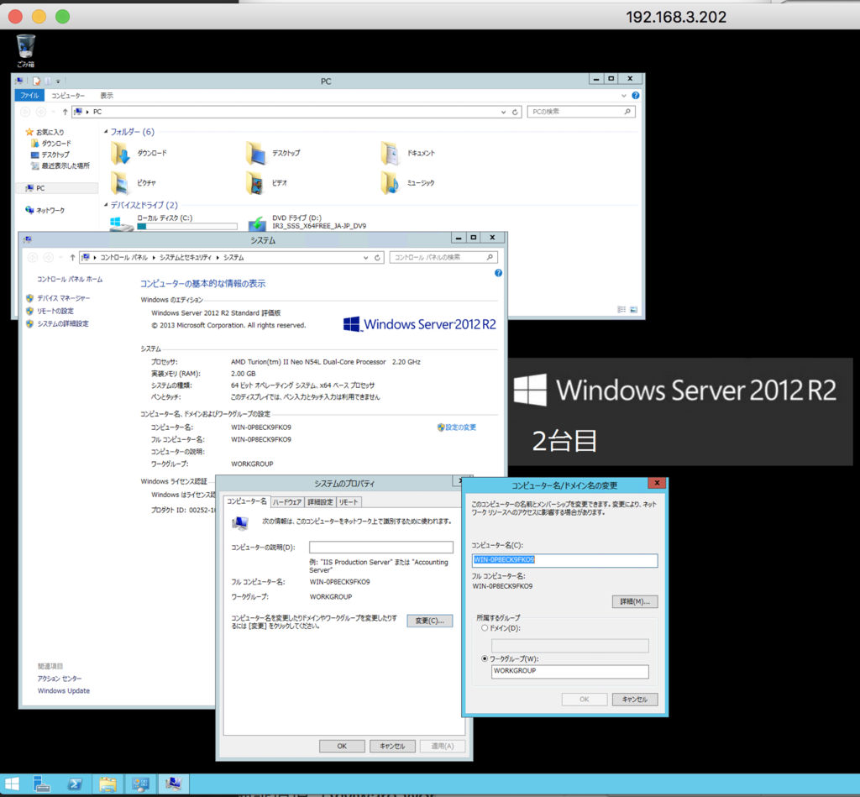Select the Workgroup radio button
The width and height of the screenshot is (860, 797).
click(485, 658)
